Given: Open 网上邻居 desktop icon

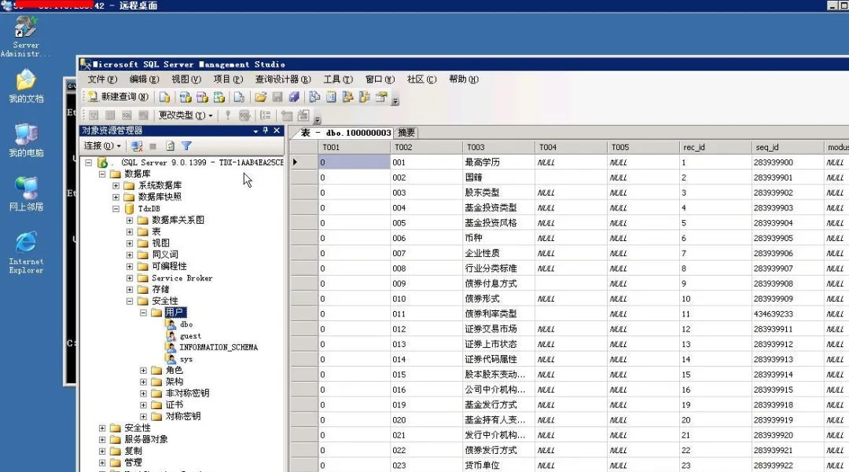Looking at the screenshot, I should click(26, 194).
